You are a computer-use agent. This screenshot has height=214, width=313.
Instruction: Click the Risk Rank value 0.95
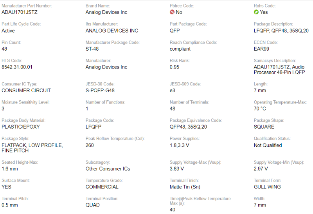click(174, 67)
